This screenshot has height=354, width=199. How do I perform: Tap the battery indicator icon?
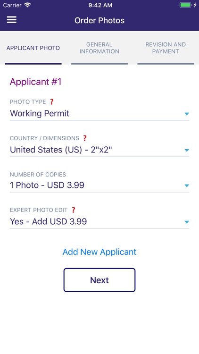tap(186, 5)
